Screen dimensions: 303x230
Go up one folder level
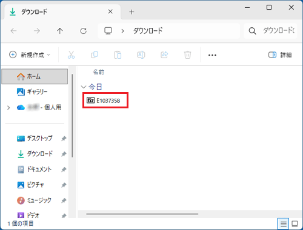(60, 31)
